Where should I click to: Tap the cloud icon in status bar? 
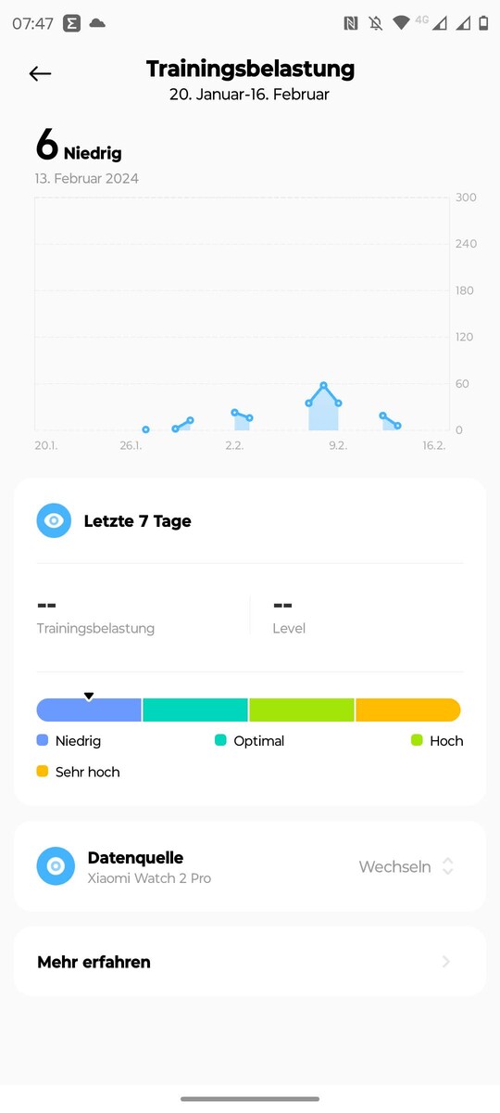pyautogui.click(x=97, y=23)
